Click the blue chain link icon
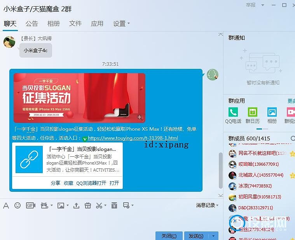The image size is (295, 240). pos(29,159)
